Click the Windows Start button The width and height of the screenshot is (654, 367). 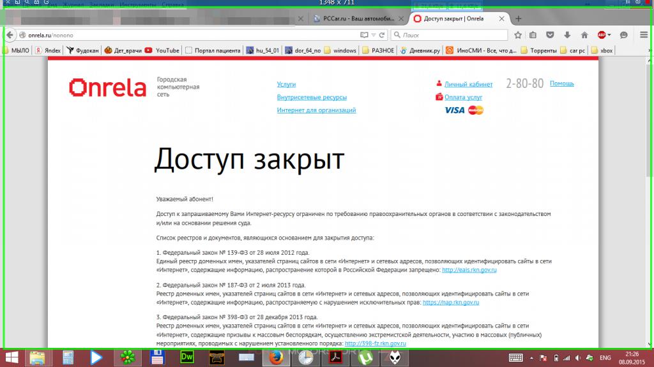click(12, 357)
